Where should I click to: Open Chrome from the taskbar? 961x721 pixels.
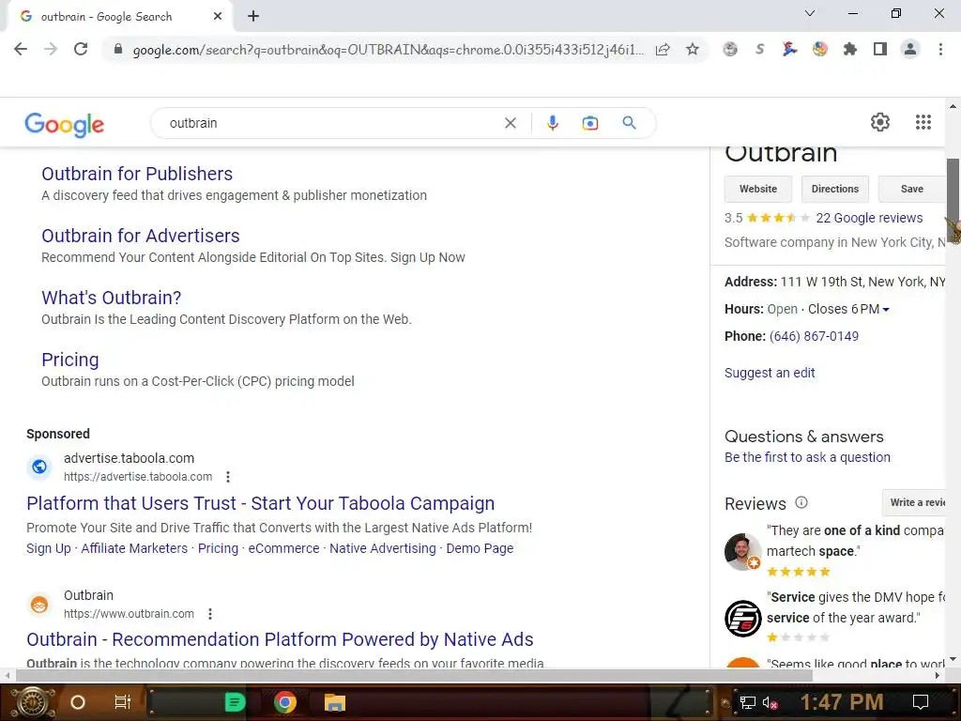point(285,702)
